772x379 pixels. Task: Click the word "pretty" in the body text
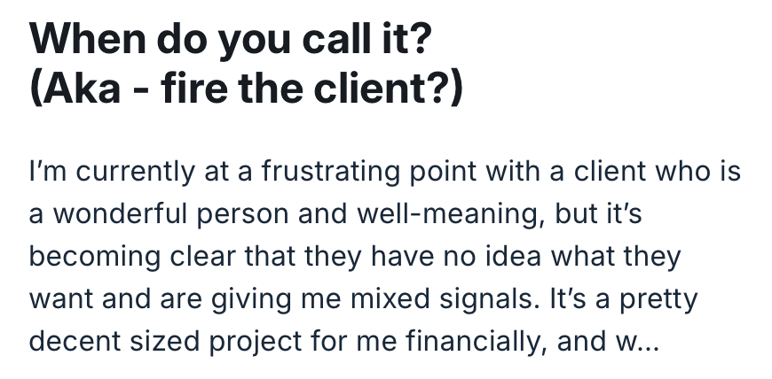pos(658,298)
